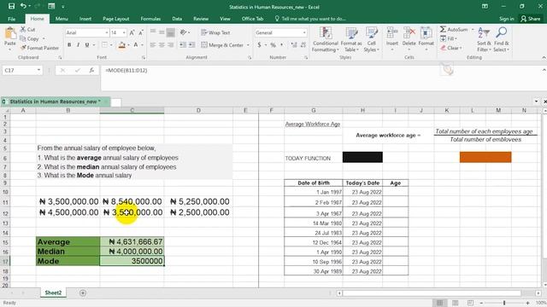547x307 pixels.
Task: Click Decrease Decimal icon
Action: (x=303, y=45)
